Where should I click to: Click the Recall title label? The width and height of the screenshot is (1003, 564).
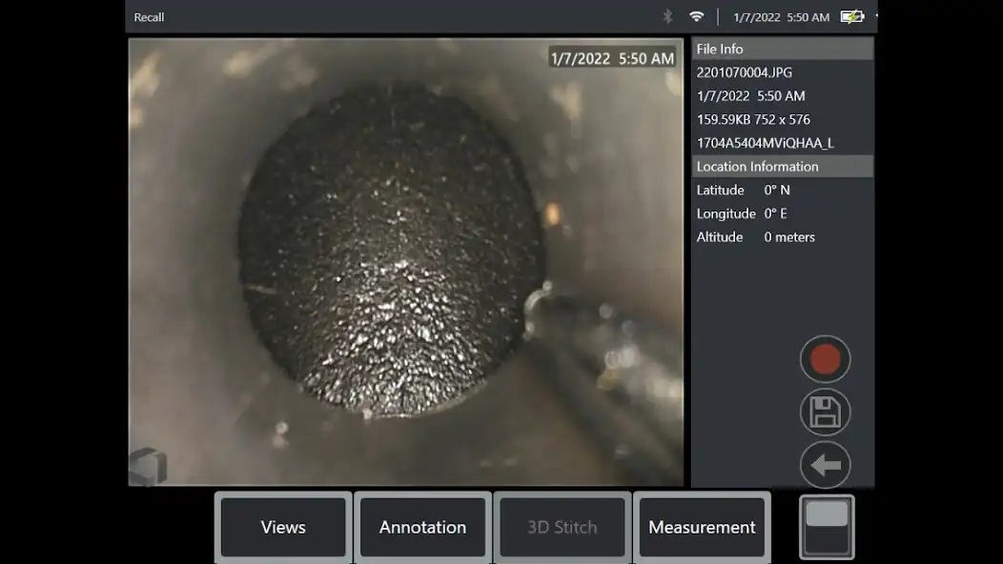[149, 17]
